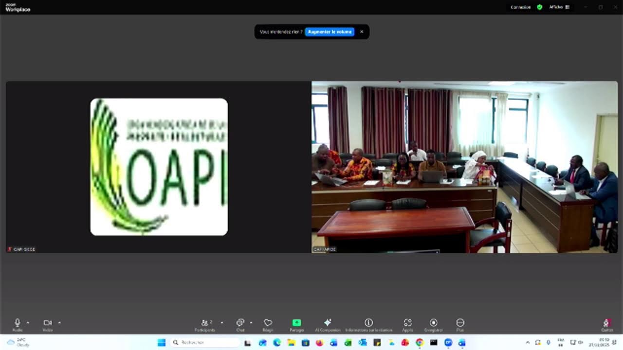Dismiss the volume notification banner
The image size is (623, 350).
click(362, 32)
